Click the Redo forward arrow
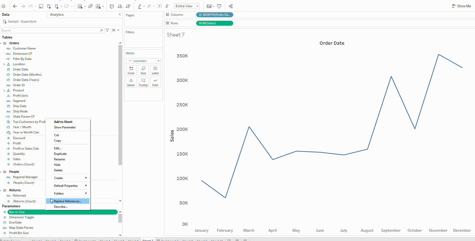Image resolution: width=475 pixels, height=241 pixels. click(23, 6)
